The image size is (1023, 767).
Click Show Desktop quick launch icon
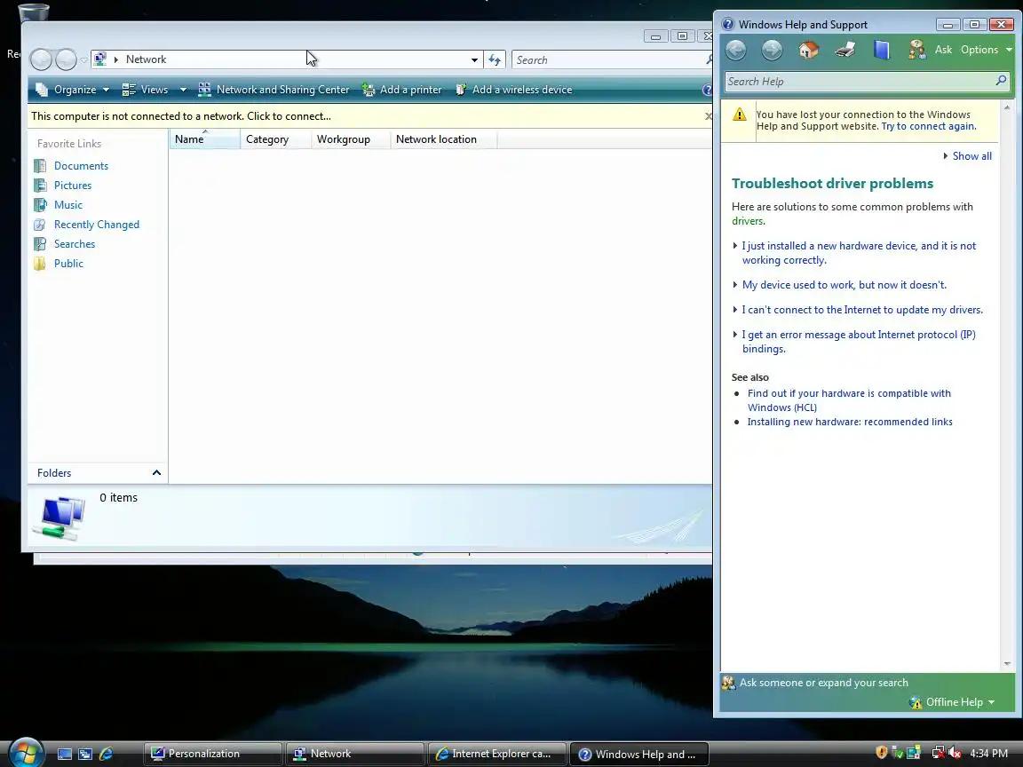tap(65, 754)
